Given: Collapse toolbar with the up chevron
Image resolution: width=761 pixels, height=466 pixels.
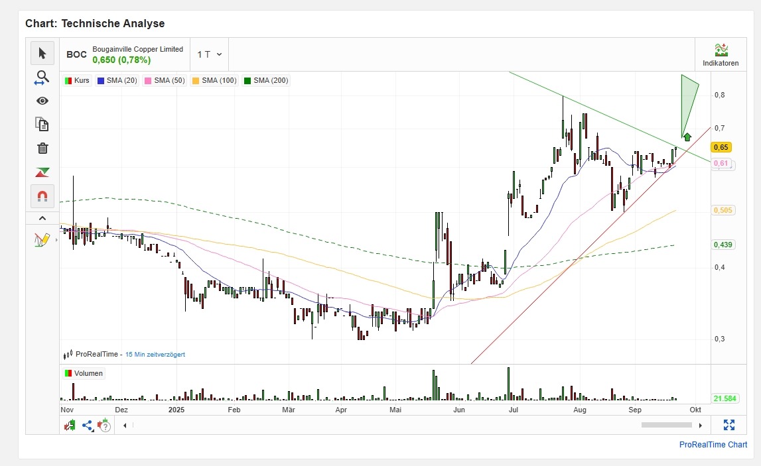Looking at the screenshot, I should pos(42,218).
